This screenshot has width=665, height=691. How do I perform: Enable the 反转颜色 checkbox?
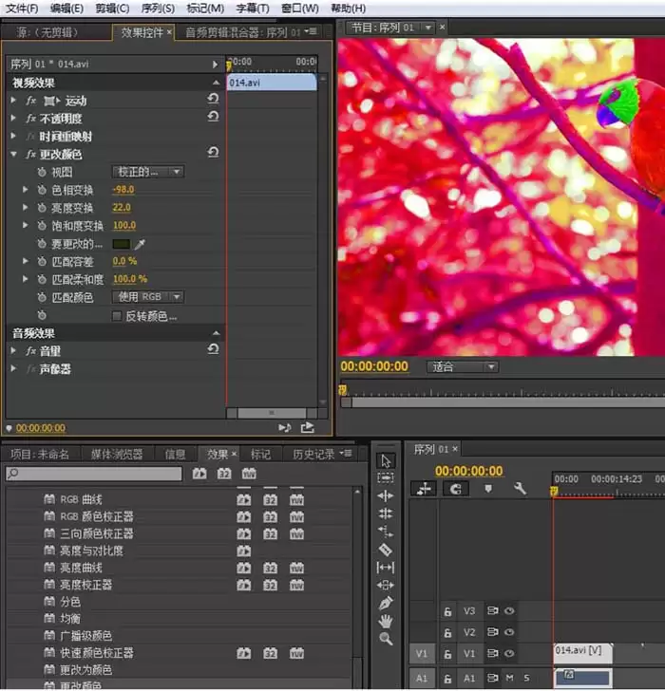click(x=117, y=315)
